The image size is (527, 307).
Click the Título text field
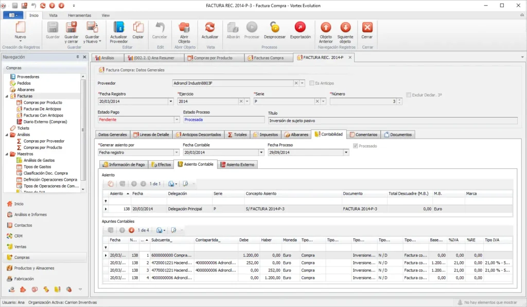[x=393, y=121]
